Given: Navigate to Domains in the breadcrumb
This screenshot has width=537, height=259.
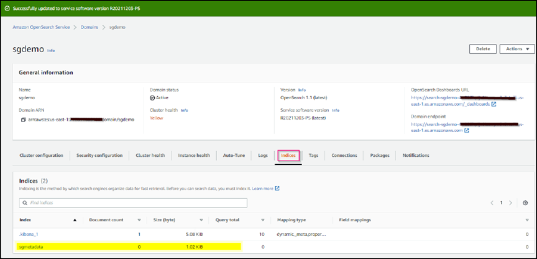Looking at the screenshot, I should (x=91, y=27).
